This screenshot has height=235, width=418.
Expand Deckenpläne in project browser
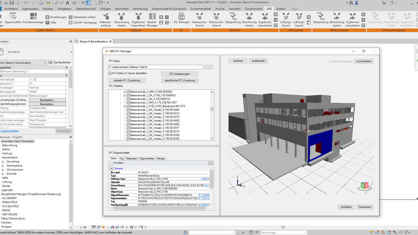(3, 166)
